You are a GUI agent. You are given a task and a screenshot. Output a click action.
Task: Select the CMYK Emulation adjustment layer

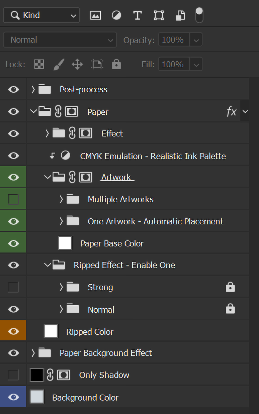click(153, 156)
